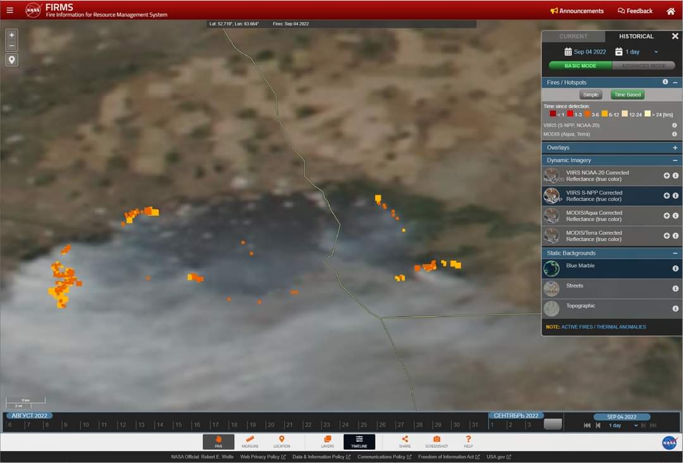This screenshot has width=683, height=463.
Task: Add the MODIS/Aqua Corrected Reflectance layer
Action: 667,215
